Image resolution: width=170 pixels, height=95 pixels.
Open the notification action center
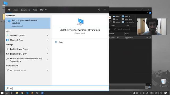(165, 93)
